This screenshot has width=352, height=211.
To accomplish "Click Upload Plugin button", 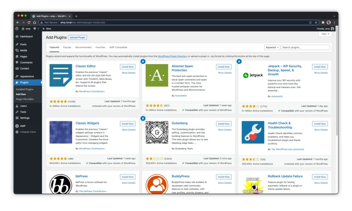I will pos(77,37).
